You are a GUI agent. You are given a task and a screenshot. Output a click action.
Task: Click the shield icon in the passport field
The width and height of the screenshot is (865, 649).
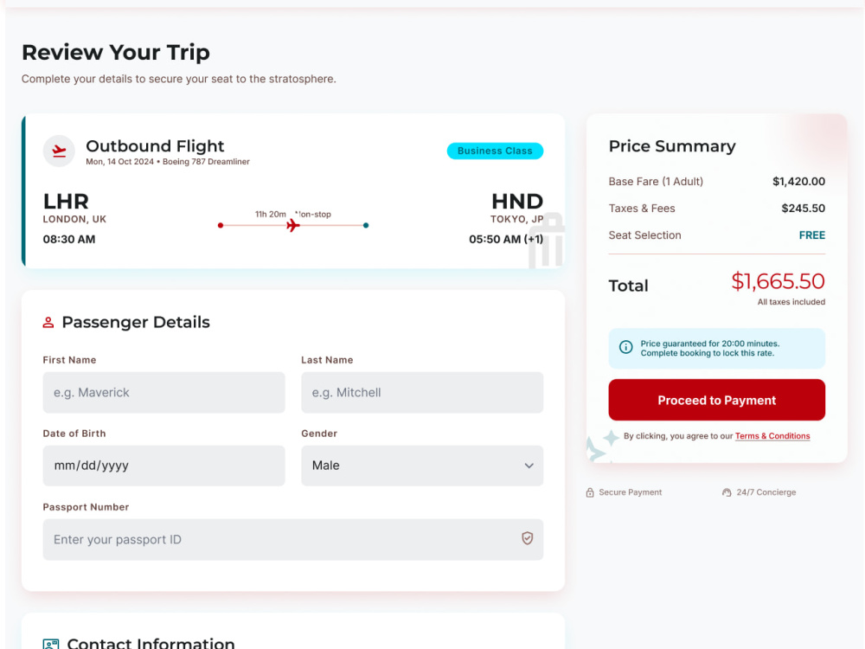528,538
